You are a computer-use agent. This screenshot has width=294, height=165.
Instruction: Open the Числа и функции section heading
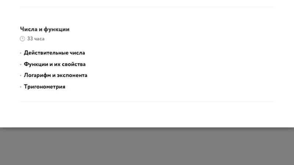point(44,29)
